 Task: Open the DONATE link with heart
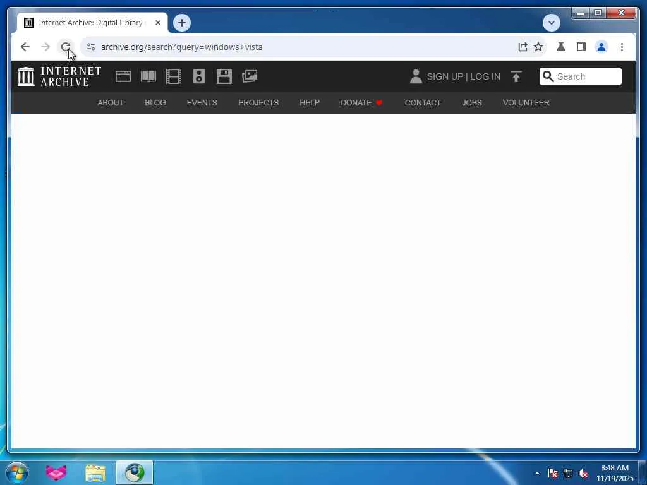tap(362, 103)
